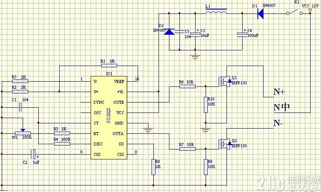Screen dimensions: 321x192
Task: Click the V- pin label
Action: (x=95, y=82)
